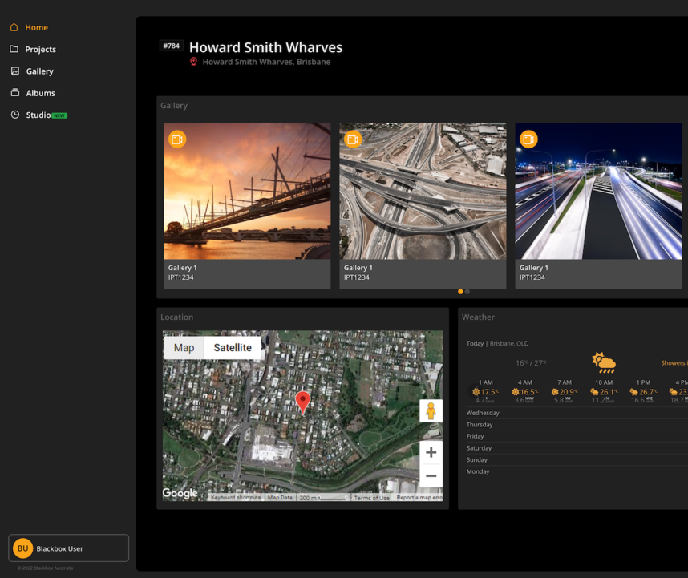Open Gallery in the sidebar

pos(31,71)
